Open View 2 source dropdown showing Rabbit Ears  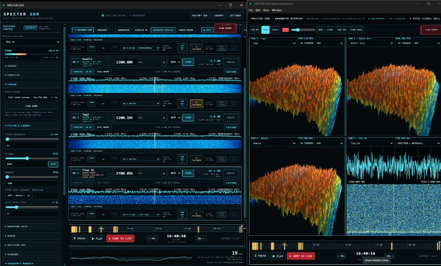pos(371,43)
